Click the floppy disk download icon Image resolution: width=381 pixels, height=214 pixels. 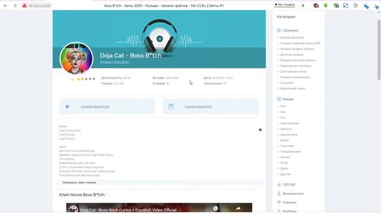(x=171, y=106)
